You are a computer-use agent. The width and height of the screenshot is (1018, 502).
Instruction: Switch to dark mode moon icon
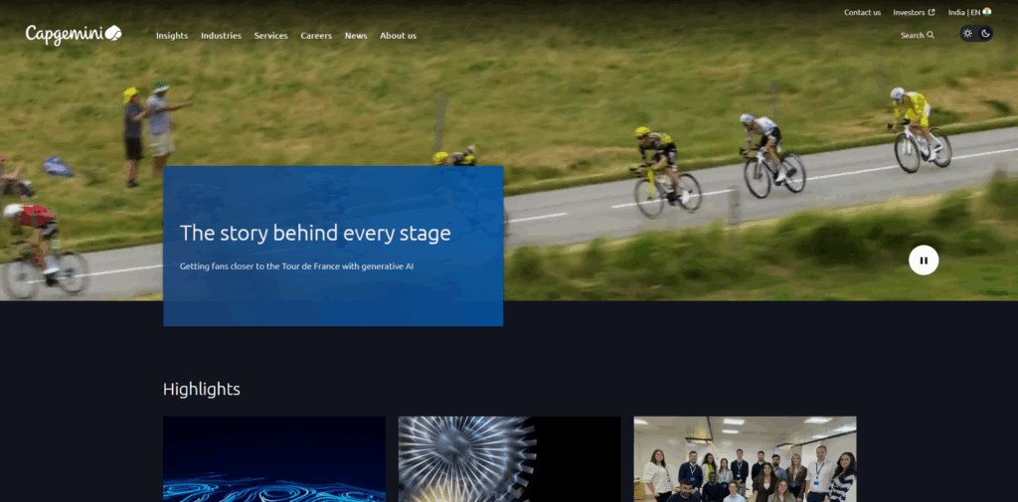(x=985, y=33)
